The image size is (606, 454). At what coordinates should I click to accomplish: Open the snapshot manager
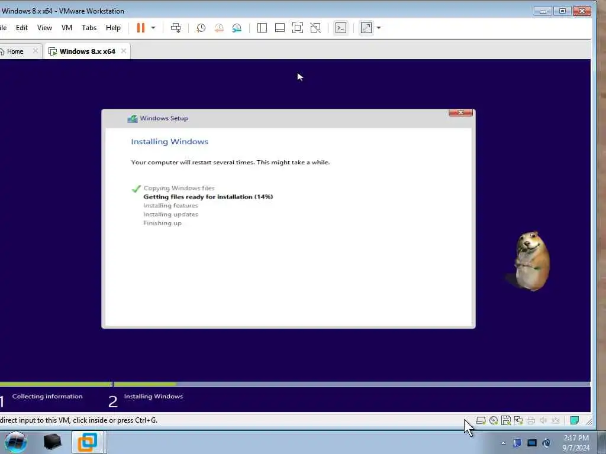coord(237,28)
